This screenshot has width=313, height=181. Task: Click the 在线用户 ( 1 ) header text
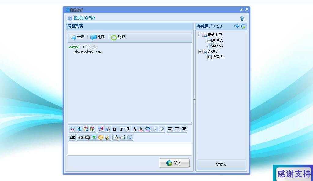click(x=209, y=26)
